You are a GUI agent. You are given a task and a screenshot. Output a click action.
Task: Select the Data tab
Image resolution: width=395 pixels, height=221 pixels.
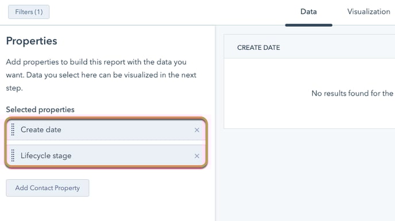tap(309, 11)
